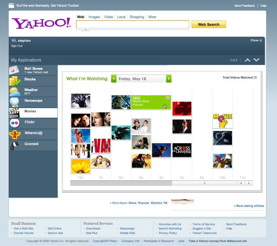Open the TMNT movie title link
This screenshot has width=277, height=246.
point(136,98)
